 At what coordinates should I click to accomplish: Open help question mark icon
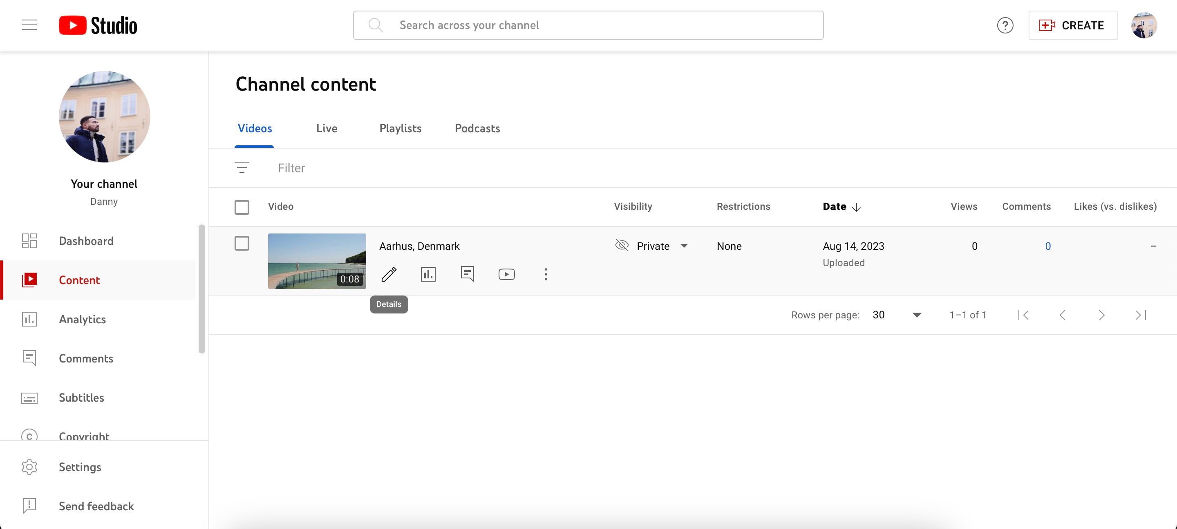coord(1005,26)
